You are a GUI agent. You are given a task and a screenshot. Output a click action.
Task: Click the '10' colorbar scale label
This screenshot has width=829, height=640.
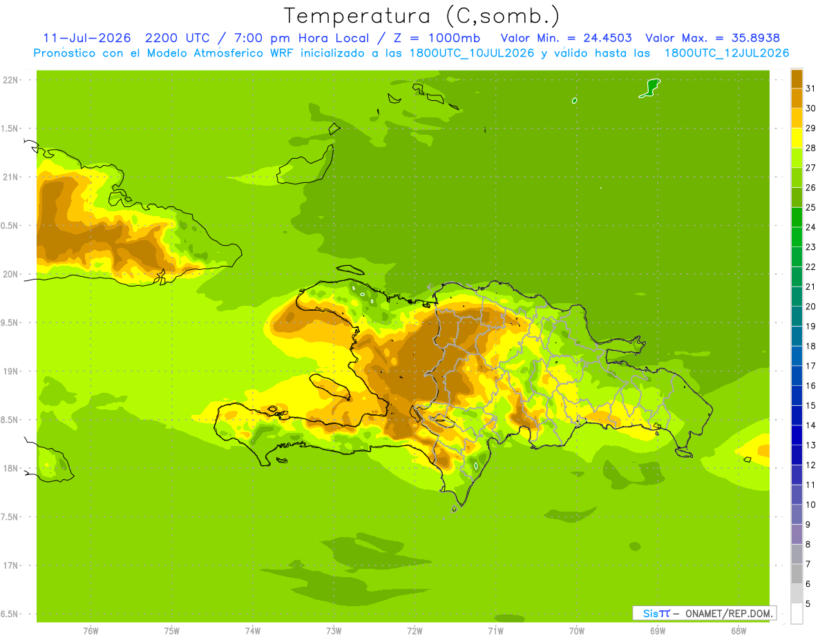(x=811, y=505)
